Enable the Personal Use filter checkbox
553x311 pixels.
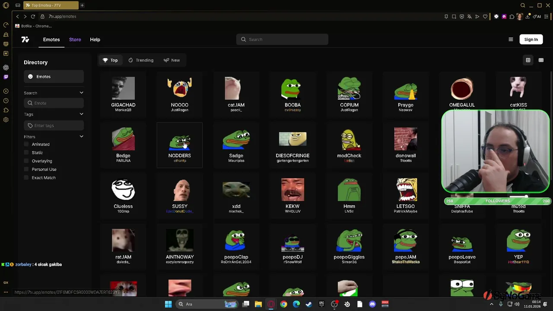(x=26, y=169)
